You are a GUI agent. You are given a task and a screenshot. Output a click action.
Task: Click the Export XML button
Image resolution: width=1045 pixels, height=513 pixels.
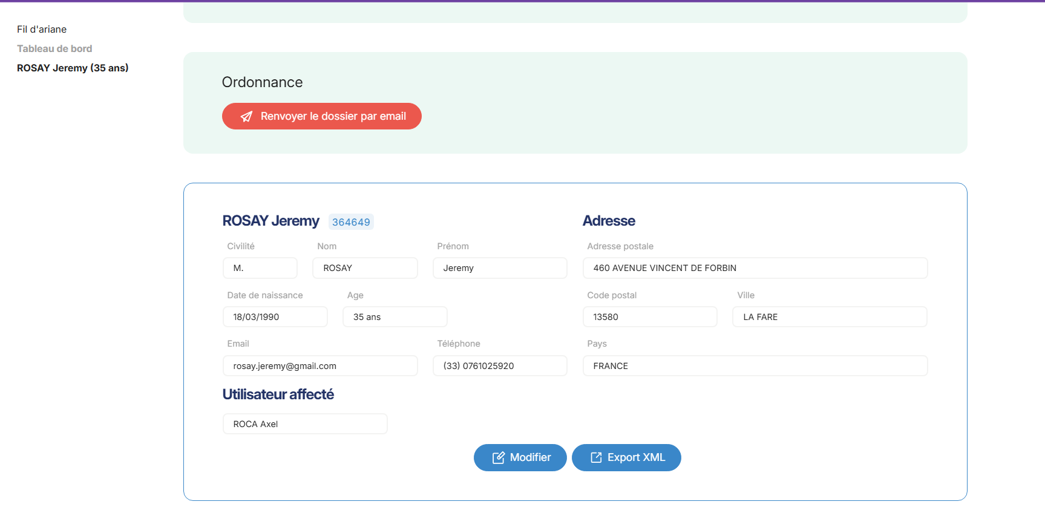click(x=626, y=458)
